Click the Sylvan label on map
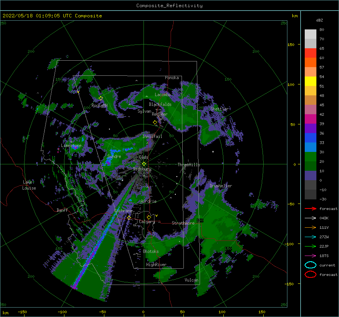Viewport: 339px width, 317px height. 144,111
